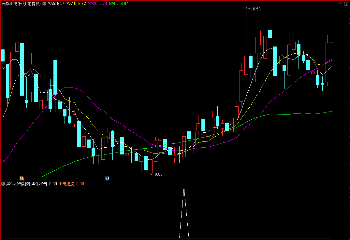Click the white signal spike peak in sub-chart
The width and height of the screenshot is (350, 240).
[184, 188]
